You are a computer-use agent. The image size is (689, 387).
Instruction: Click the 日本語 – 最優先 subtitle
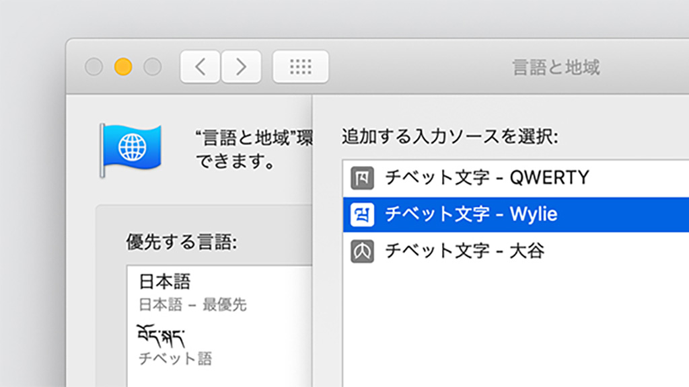pos(192,305)
